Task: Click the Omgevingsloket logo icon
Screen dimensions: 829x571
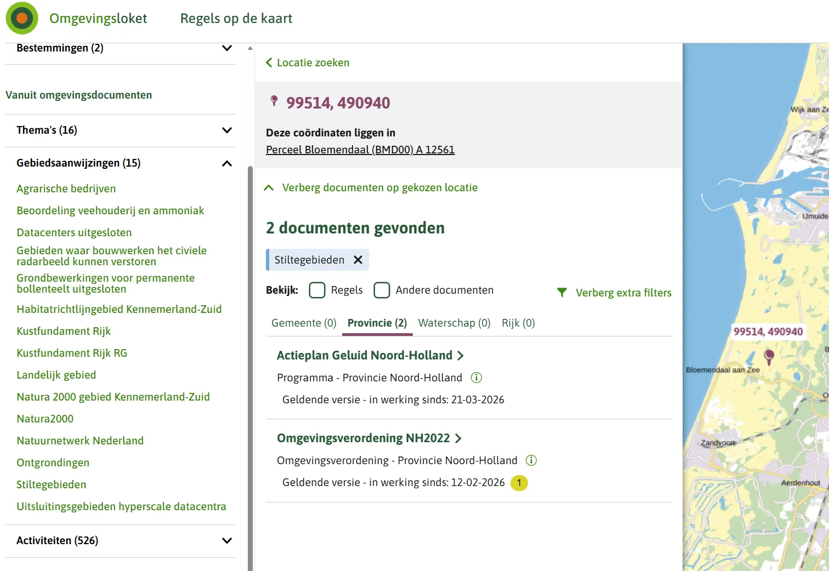Action: click(x=22, y=18)
